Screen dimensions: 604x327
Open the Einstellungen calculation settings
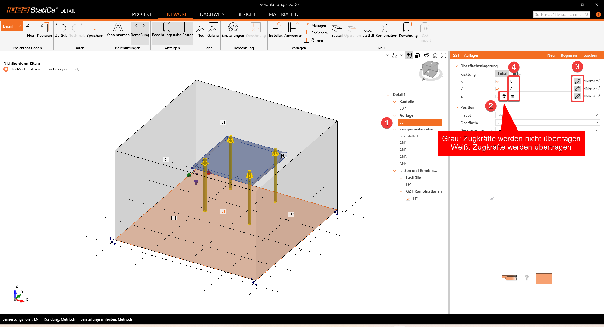(233, 28)
